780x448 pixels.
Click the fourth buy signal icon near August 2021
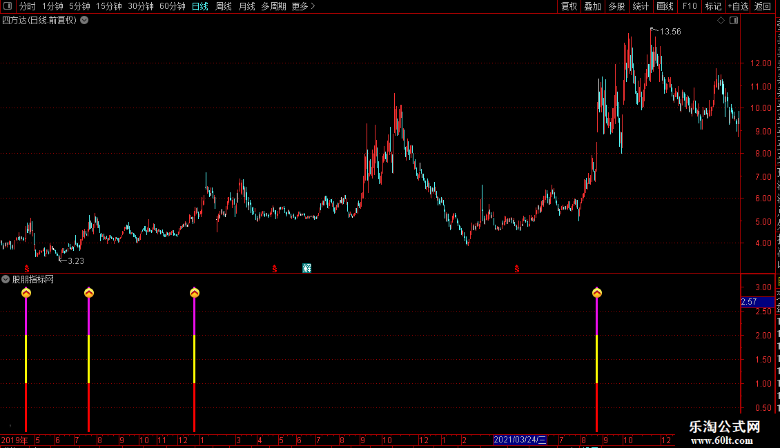pyautogui.click(x=597, y=292)
